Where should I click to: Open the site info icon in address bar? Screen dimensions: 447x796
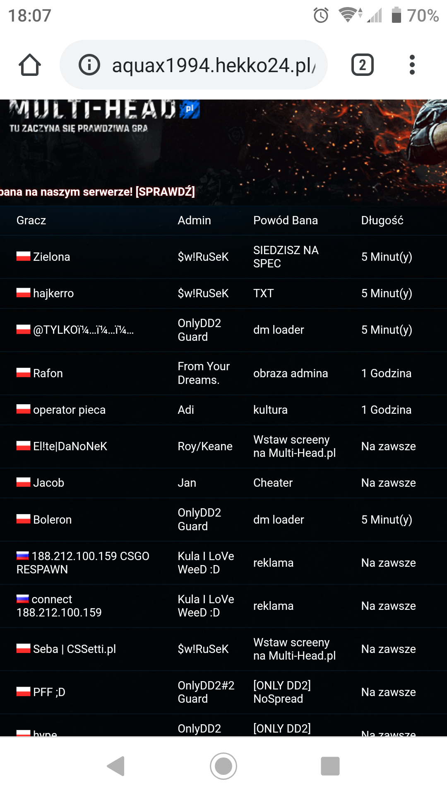point(89,65)
